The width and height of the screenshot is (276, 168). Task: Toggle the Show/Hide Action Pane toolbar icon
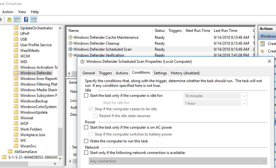(33, 19)
